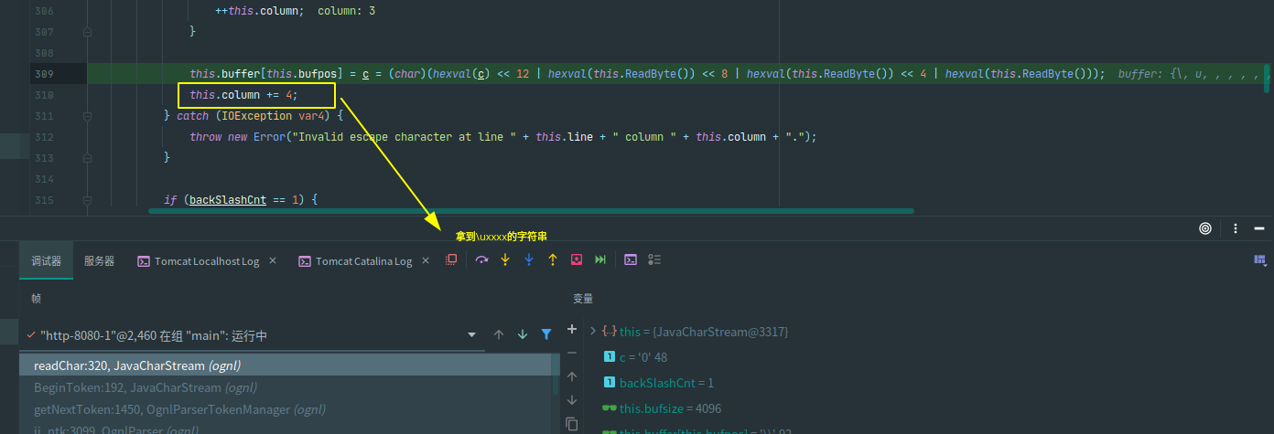Screen dimensions: 1274x434
Task: Click the pink Drop Frame icon
Action: [577, 260]
